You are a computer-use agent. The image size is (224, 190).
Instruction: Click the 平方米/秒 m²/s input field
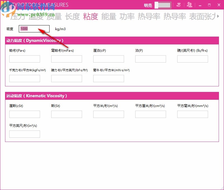(109, 114)
